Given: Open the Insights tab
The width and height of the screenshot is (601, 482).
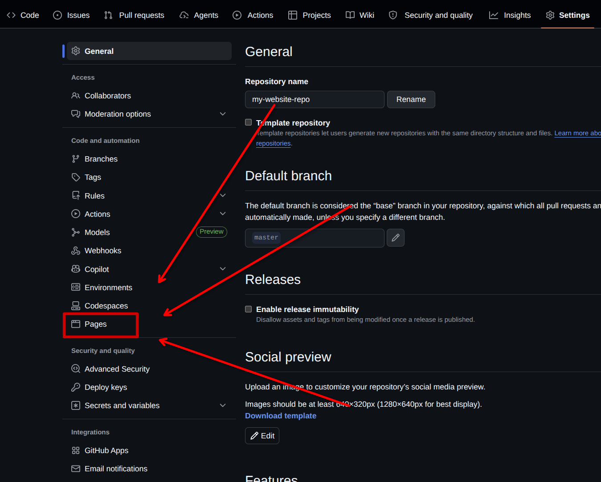Looking at the screenshot, I should coord(510,15).
